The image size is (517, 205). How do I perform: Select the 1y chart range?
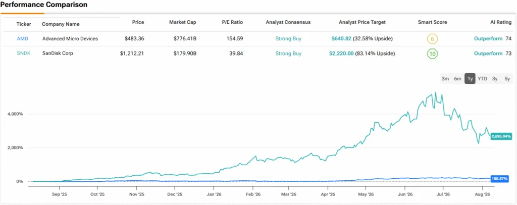[470, 79]
